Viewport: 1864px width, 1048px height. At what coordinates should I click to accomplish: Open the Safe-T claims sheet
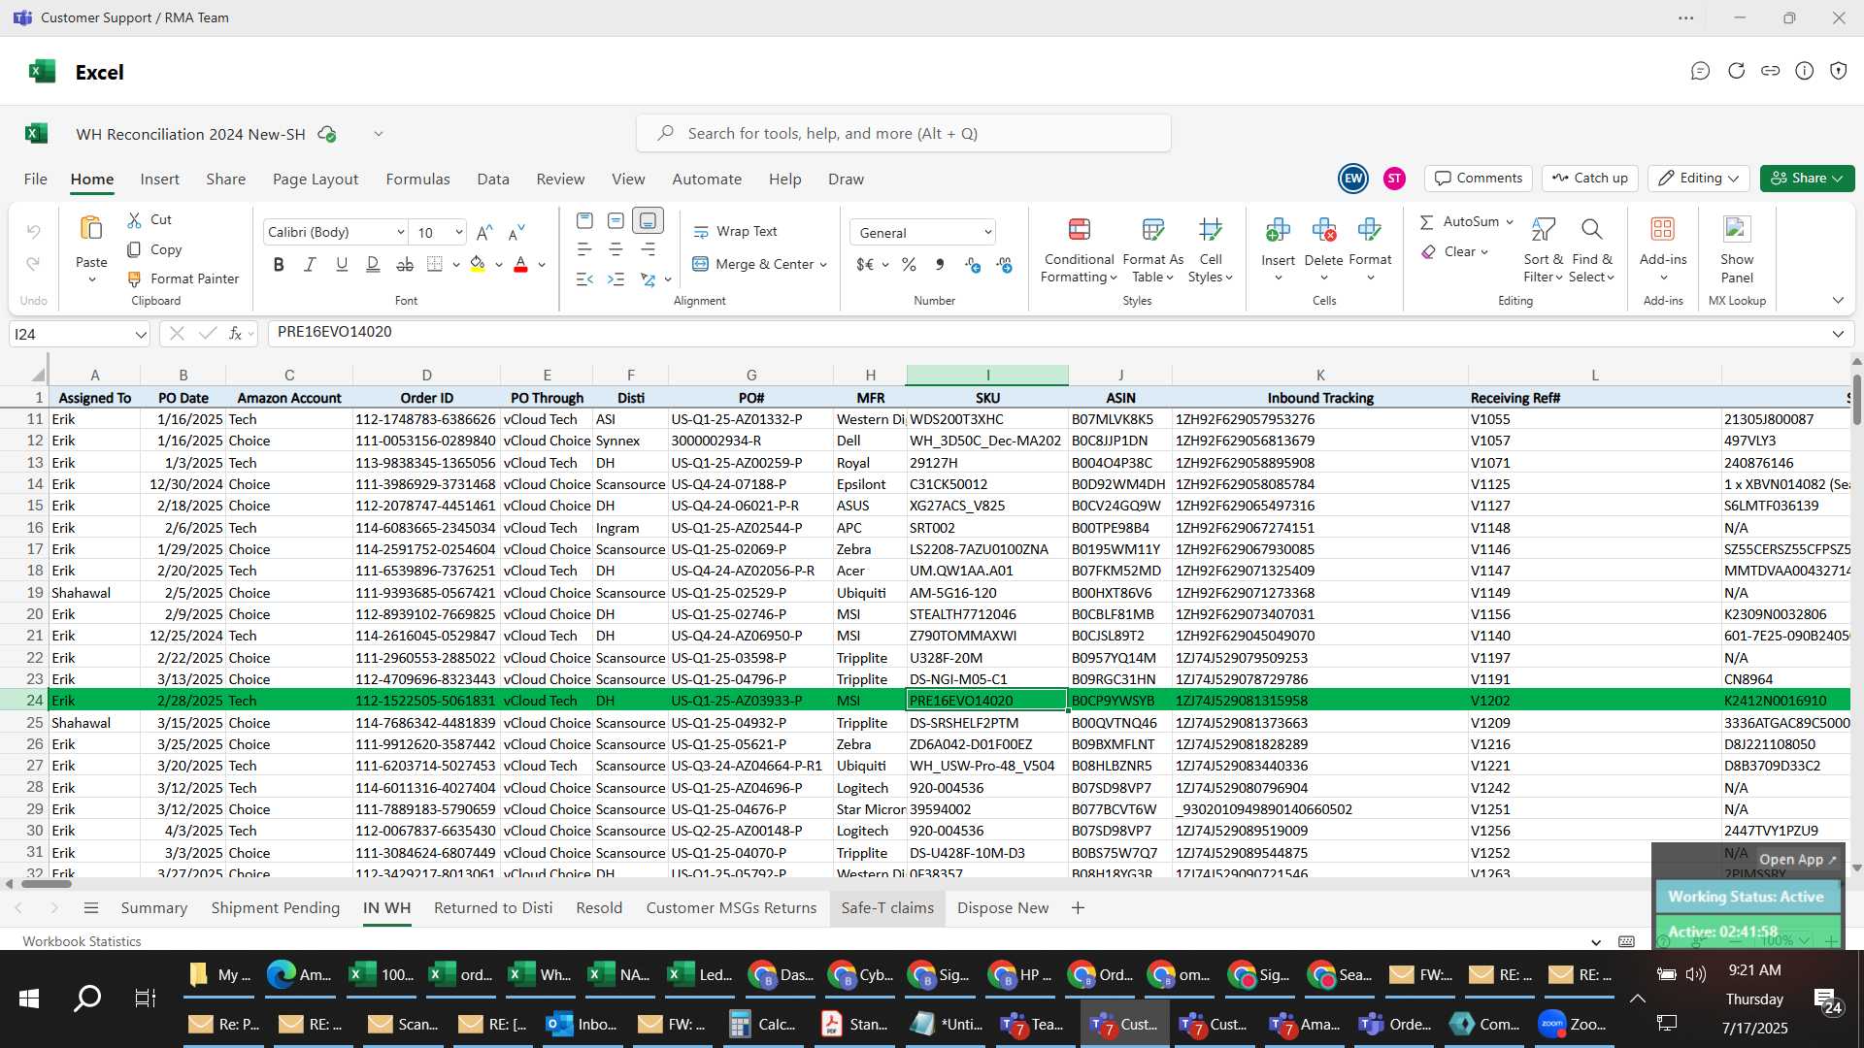[887, 908]
